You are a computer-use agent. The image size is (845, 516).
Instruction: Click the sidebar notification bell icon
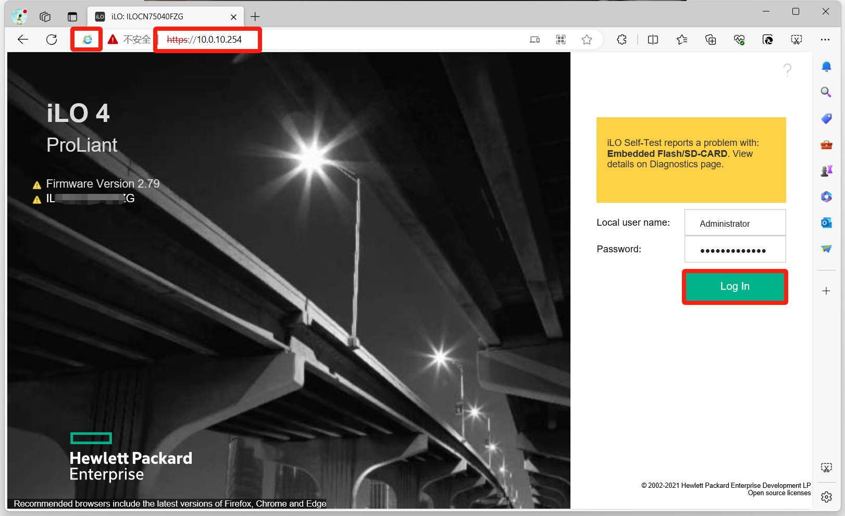coord(826,67)
